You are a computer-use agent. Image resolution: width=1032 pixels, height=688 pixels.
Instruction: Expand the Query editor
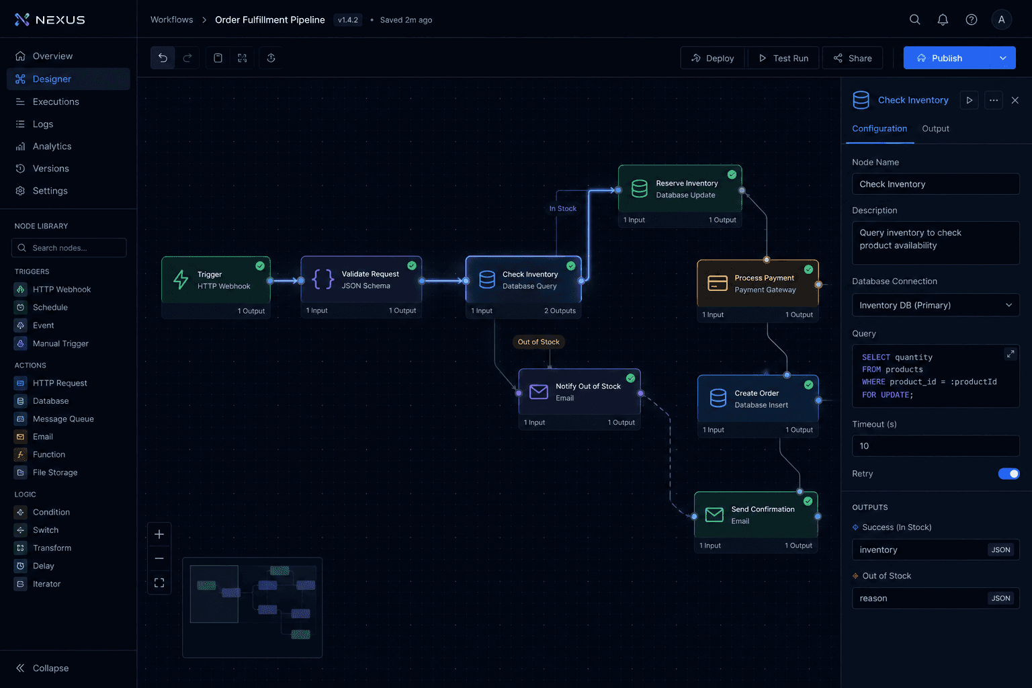pos(1010,353)
